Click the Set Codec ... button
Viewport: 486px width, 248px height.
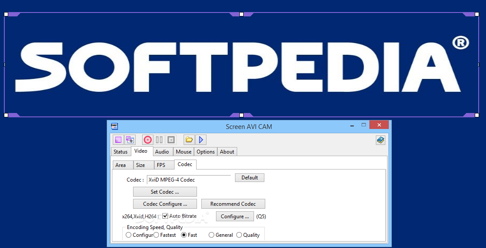click(x=165, y=191)
